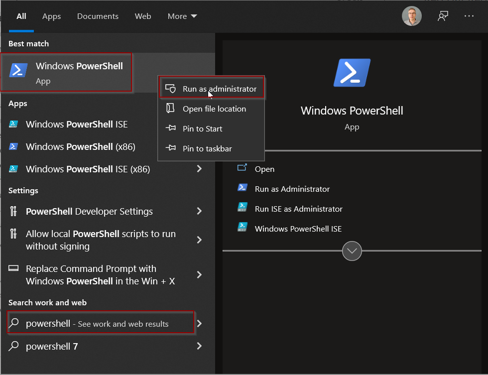Click icon next to Windows PowerShell ISE action
Viewport: 488px width, 375px height.
(242, 227)
